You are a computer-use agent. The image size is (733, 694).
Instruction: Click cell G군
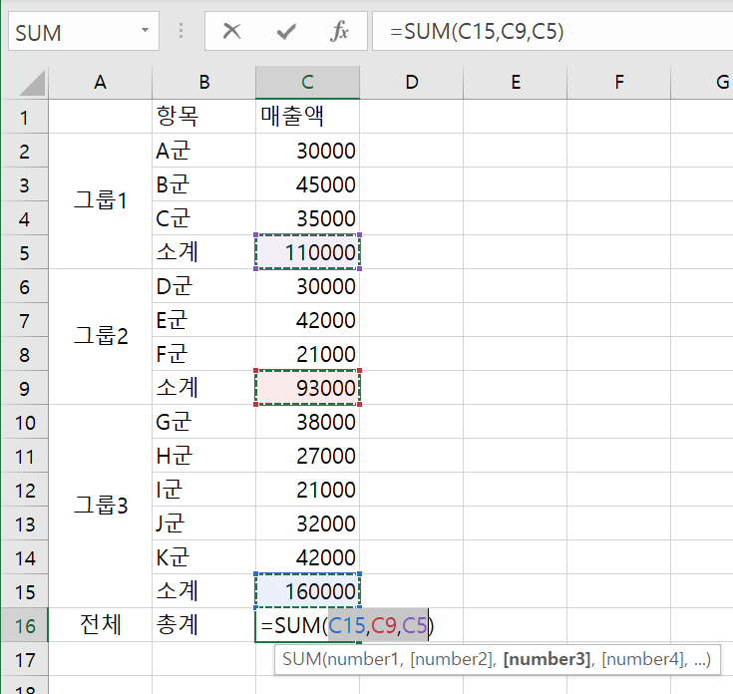click(203, 422)
